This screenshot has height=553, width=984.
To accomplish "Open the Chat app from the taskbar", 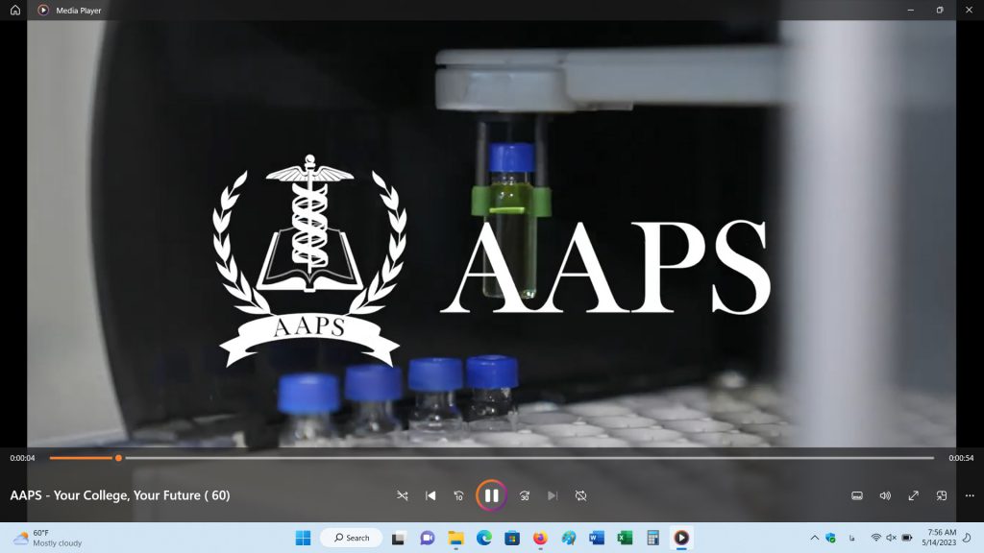I will click(x=428, y=538).
